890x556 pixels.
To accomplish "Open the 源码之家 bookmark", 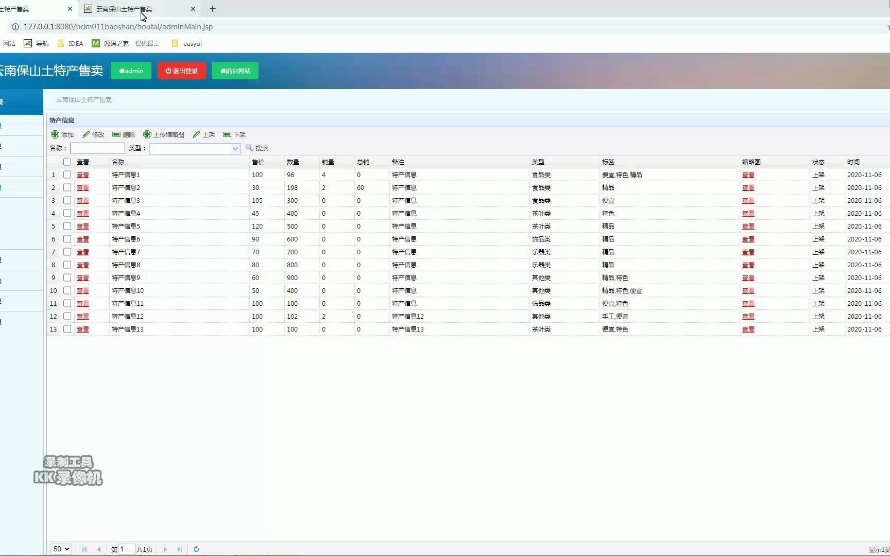I will point(125,43).
